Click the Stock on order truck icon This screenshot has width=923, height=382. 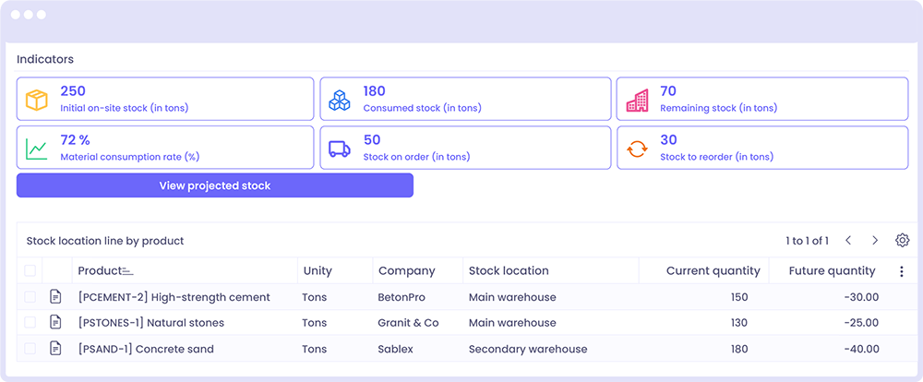[x=339, y=149]
